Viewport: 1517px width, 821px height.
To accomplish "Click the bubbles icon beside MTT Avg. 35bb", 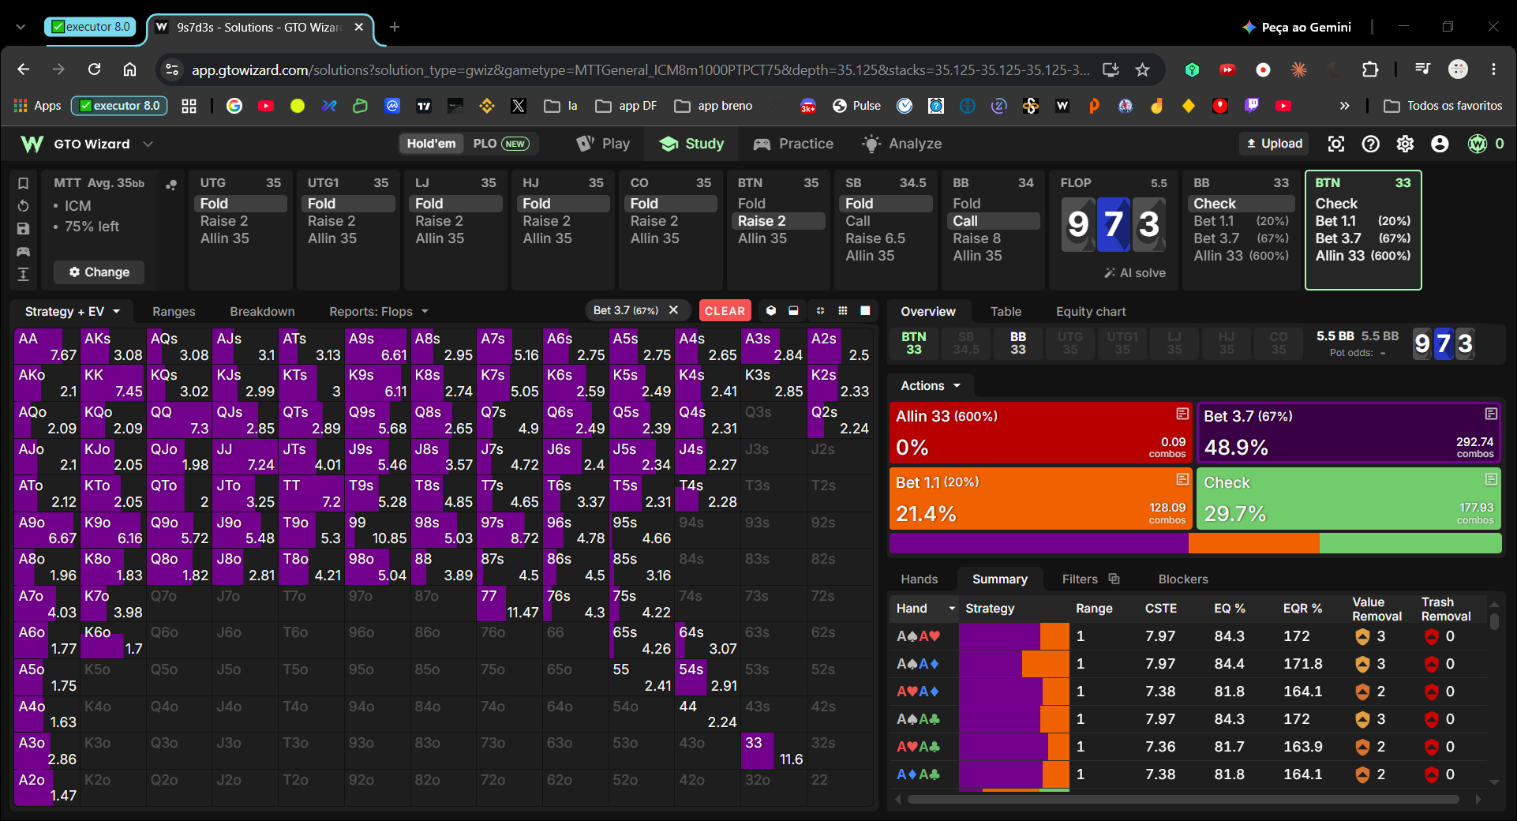I will click(x=171, y=185).
